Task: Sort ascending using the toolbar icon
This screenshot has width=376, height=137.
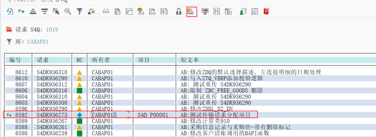Action: coord(33,11)
